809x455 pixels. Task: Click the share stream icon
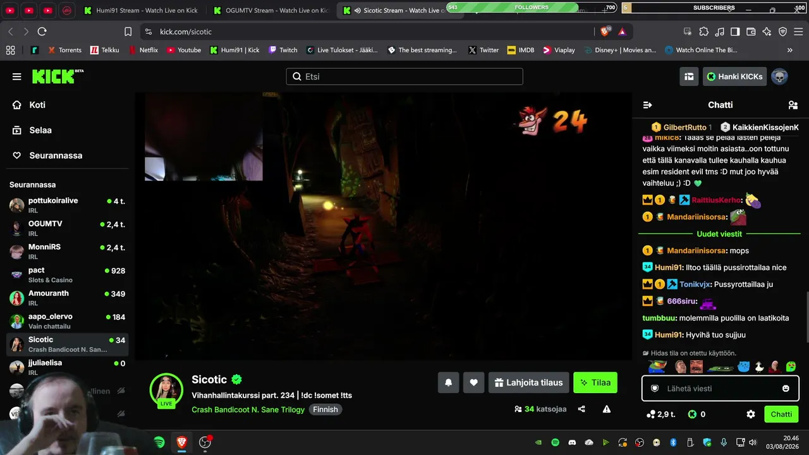pos(581,409)
